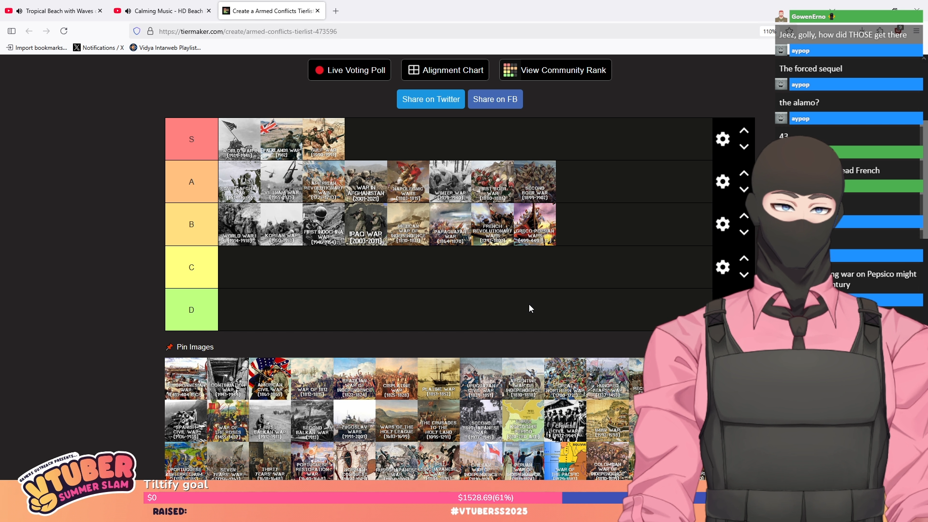The width and height of the screenshot is (928, 522).
Task: Select Napoleonic Wars image in A tier
Action: click(408, 182)
